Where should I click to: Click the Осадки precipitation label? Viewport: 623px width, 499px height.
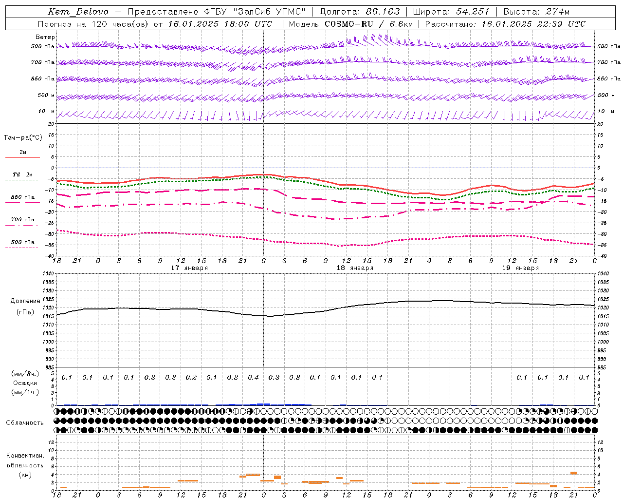25,383
